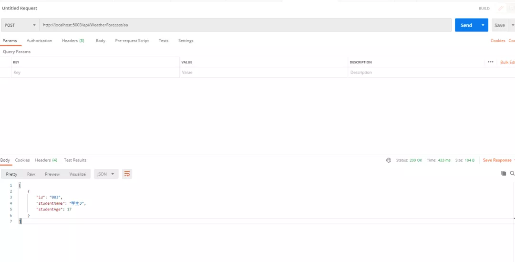515x262 pixels.
Task: Open the Pre-request Script tab
Action: pos(132,41)
